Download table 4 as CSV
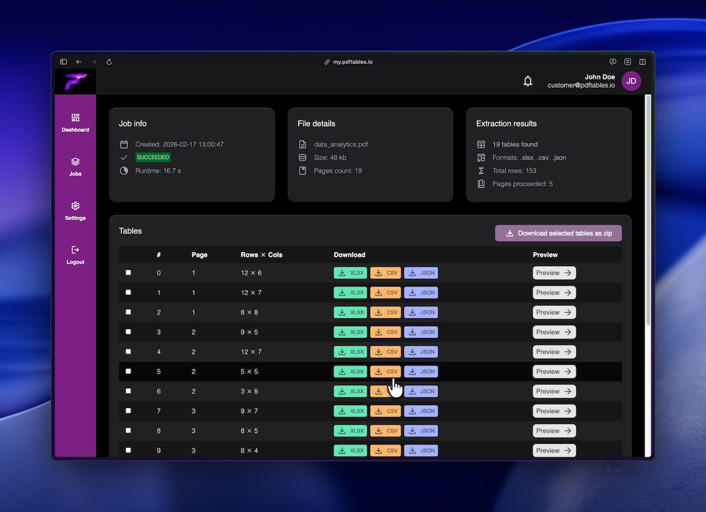This screenshot has width=706, height=512. [385, 351]
